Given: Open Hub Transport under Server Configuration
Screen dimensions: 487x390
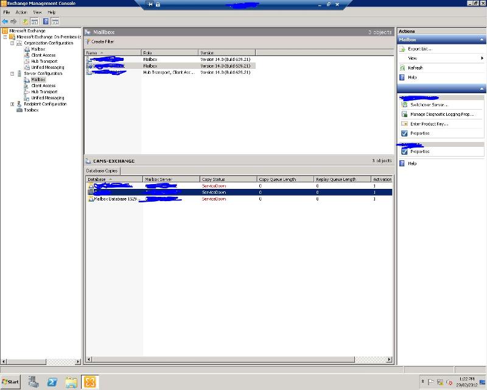Looking at the screenshot, I should pos(44,92).
